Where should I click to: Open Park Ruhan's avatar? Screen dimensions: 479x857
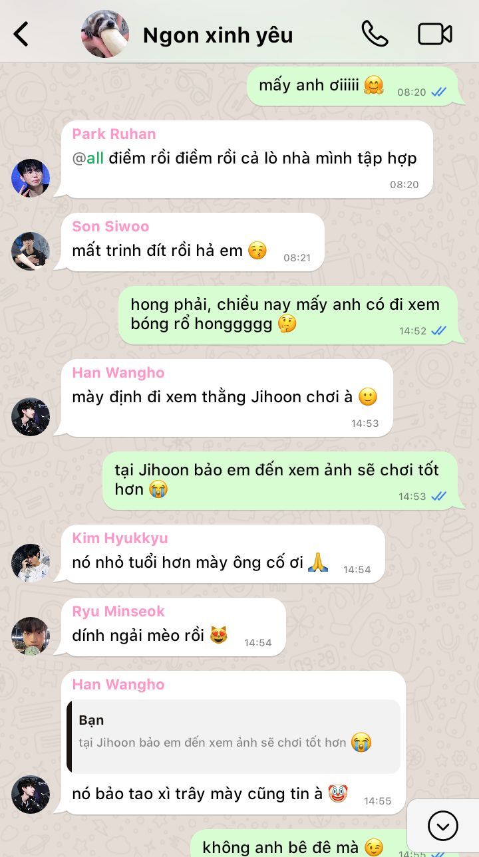31,178
